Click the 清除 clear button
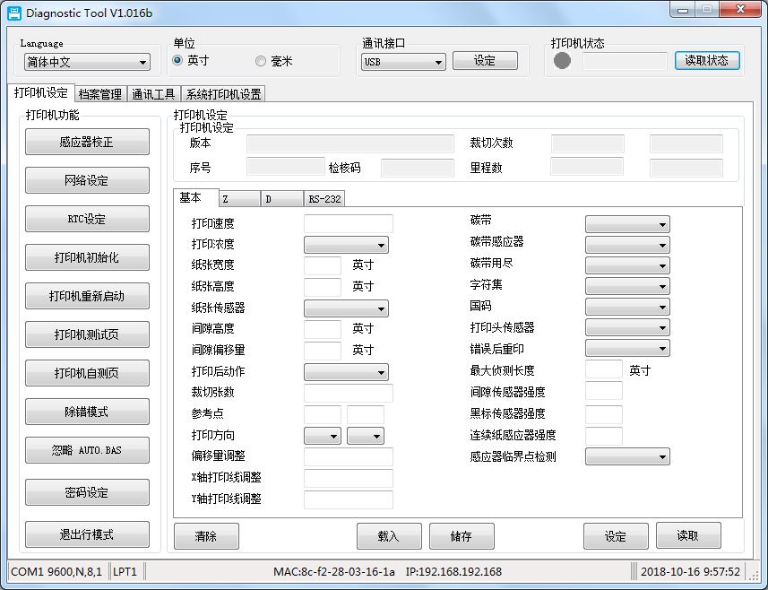The width and height of the screenshot is (768, 590). [x=207, y=535]
